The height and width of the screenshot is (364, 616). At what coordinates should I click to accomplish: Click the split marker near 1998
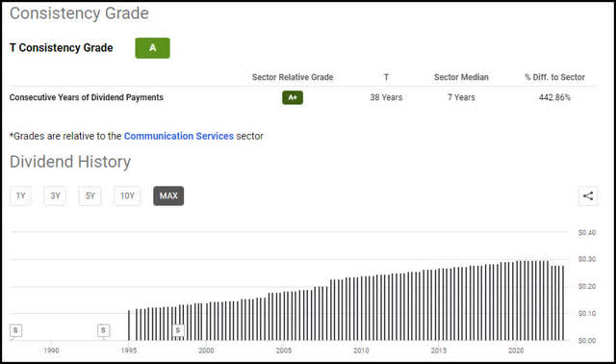(x=178, y=330)
